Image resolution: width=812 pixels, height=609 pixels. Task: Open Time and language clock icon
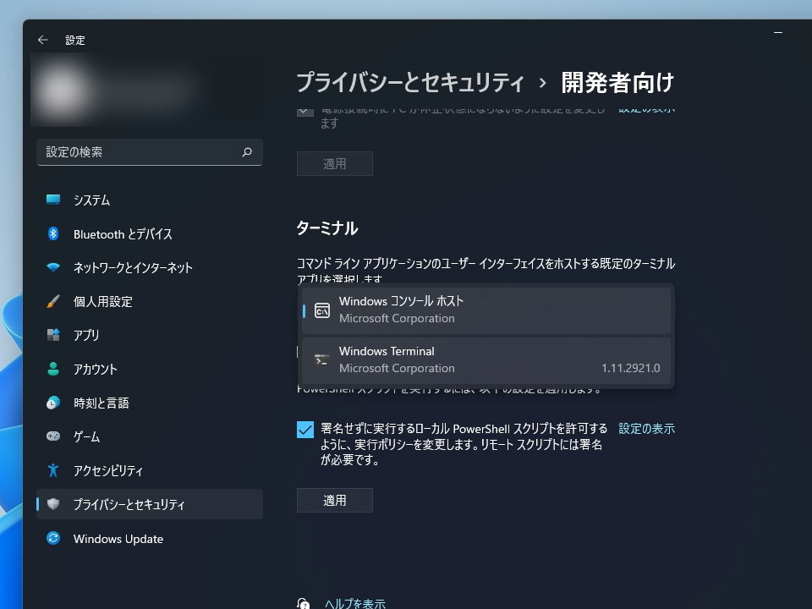coord(52,403)
